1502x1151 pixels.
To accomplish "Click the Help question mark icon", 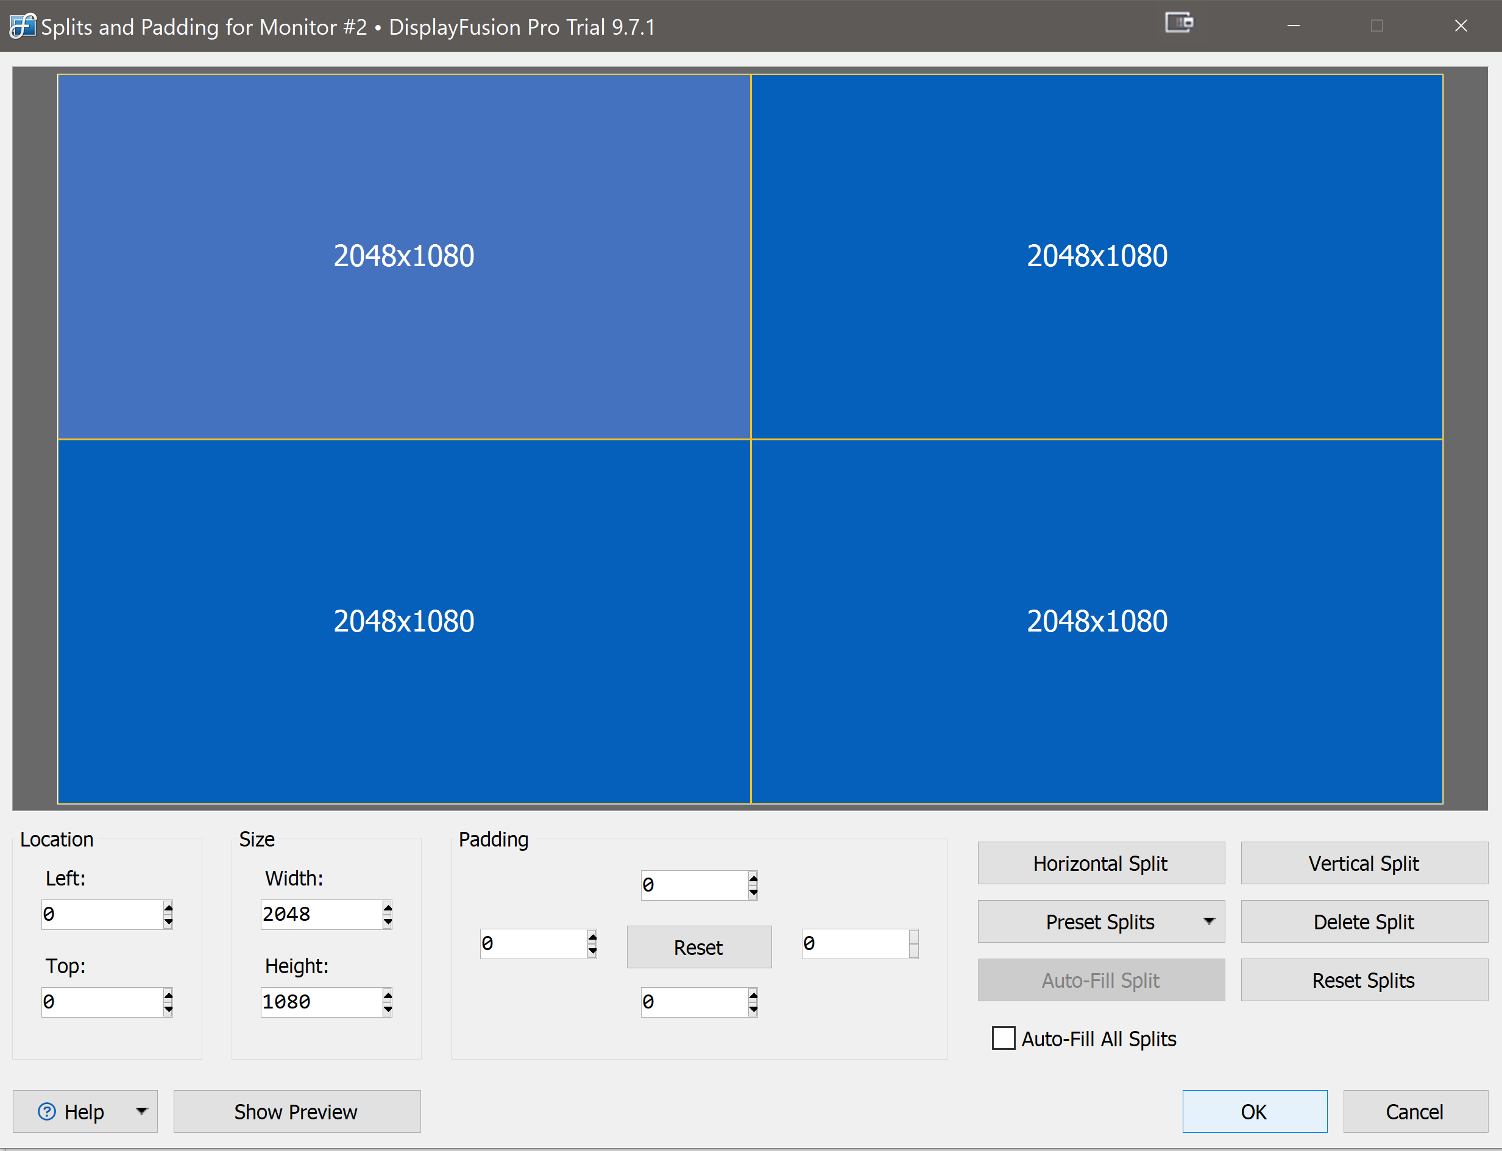I will tap(47, 1111).
